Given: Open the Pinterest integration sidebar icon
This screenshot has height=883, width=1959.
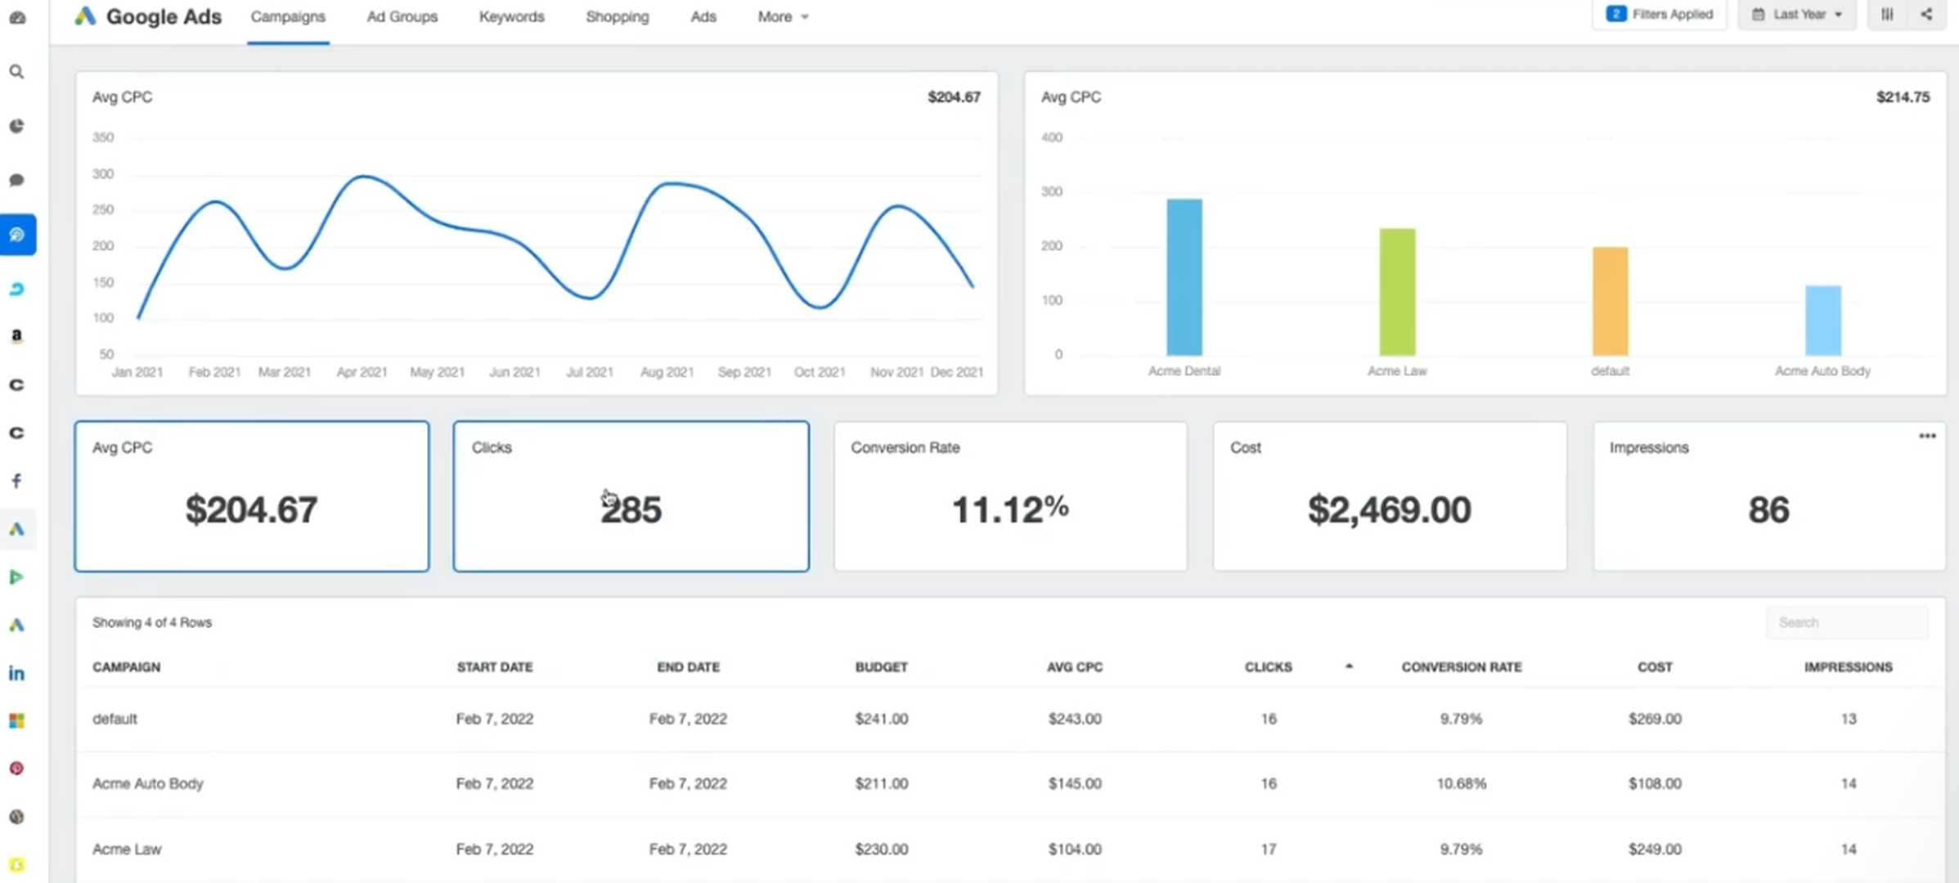Looking at the screenshot, I should (x=16, y=769).
